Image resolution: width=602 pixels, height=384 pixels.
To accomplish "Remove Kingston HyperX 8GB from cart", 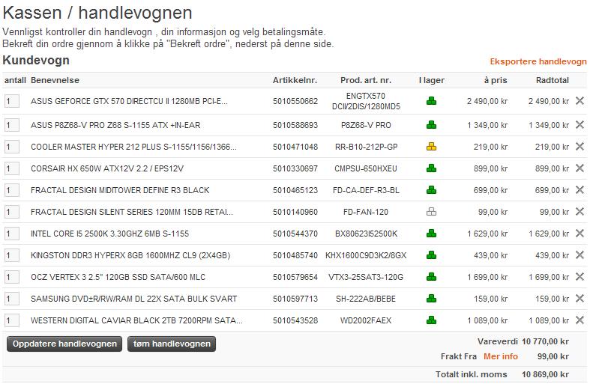I will point(580,255).
